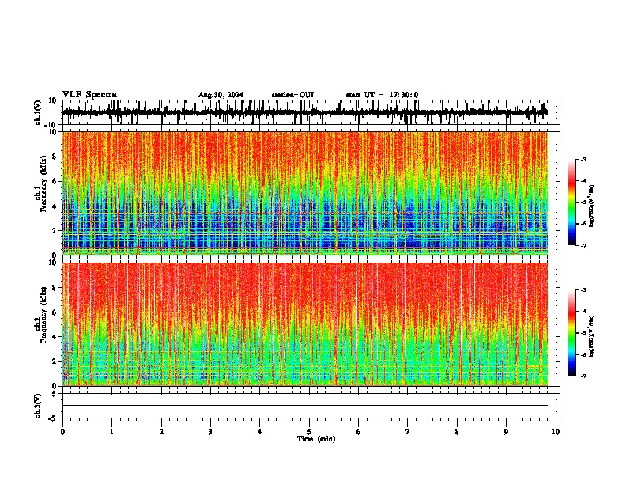Click the time axis tick label '7'
The image size is (626, 484).
(x=408, y=432)
